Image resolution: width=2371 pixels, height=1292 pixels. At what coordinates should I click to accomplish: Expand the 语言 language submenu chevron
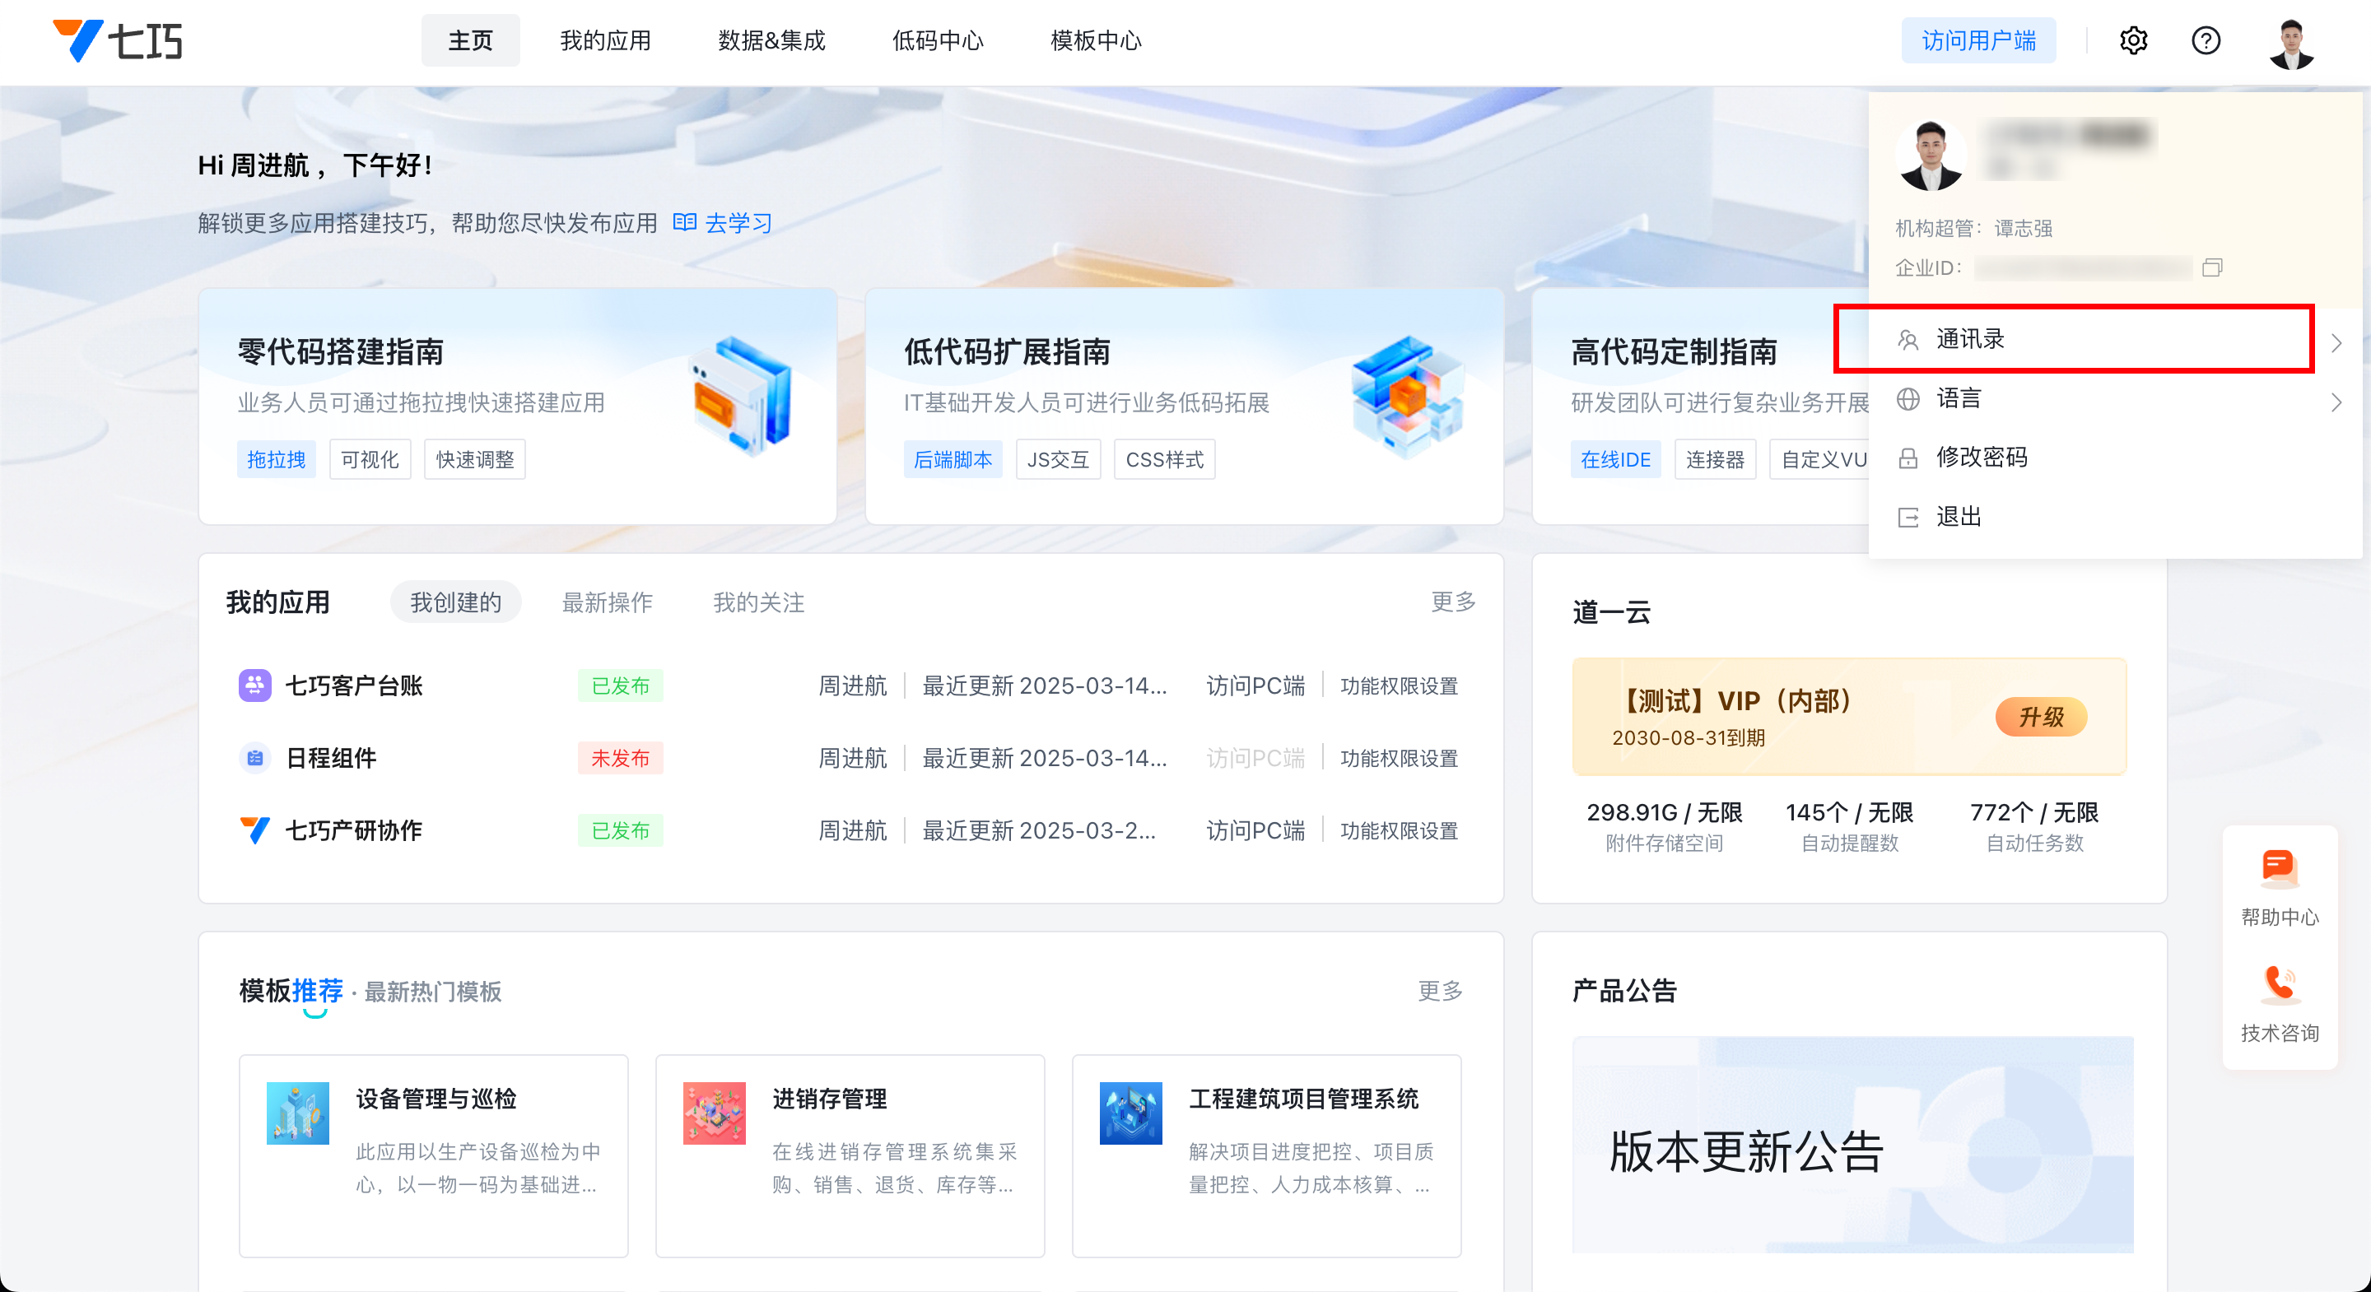2336,402
